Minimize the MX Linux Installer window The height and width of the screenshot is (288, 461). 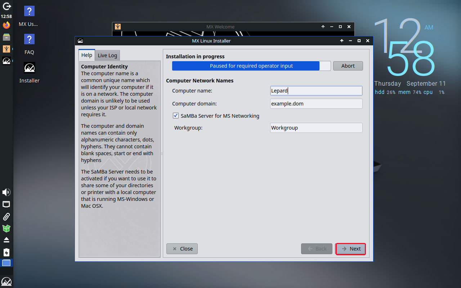[350, 41]
